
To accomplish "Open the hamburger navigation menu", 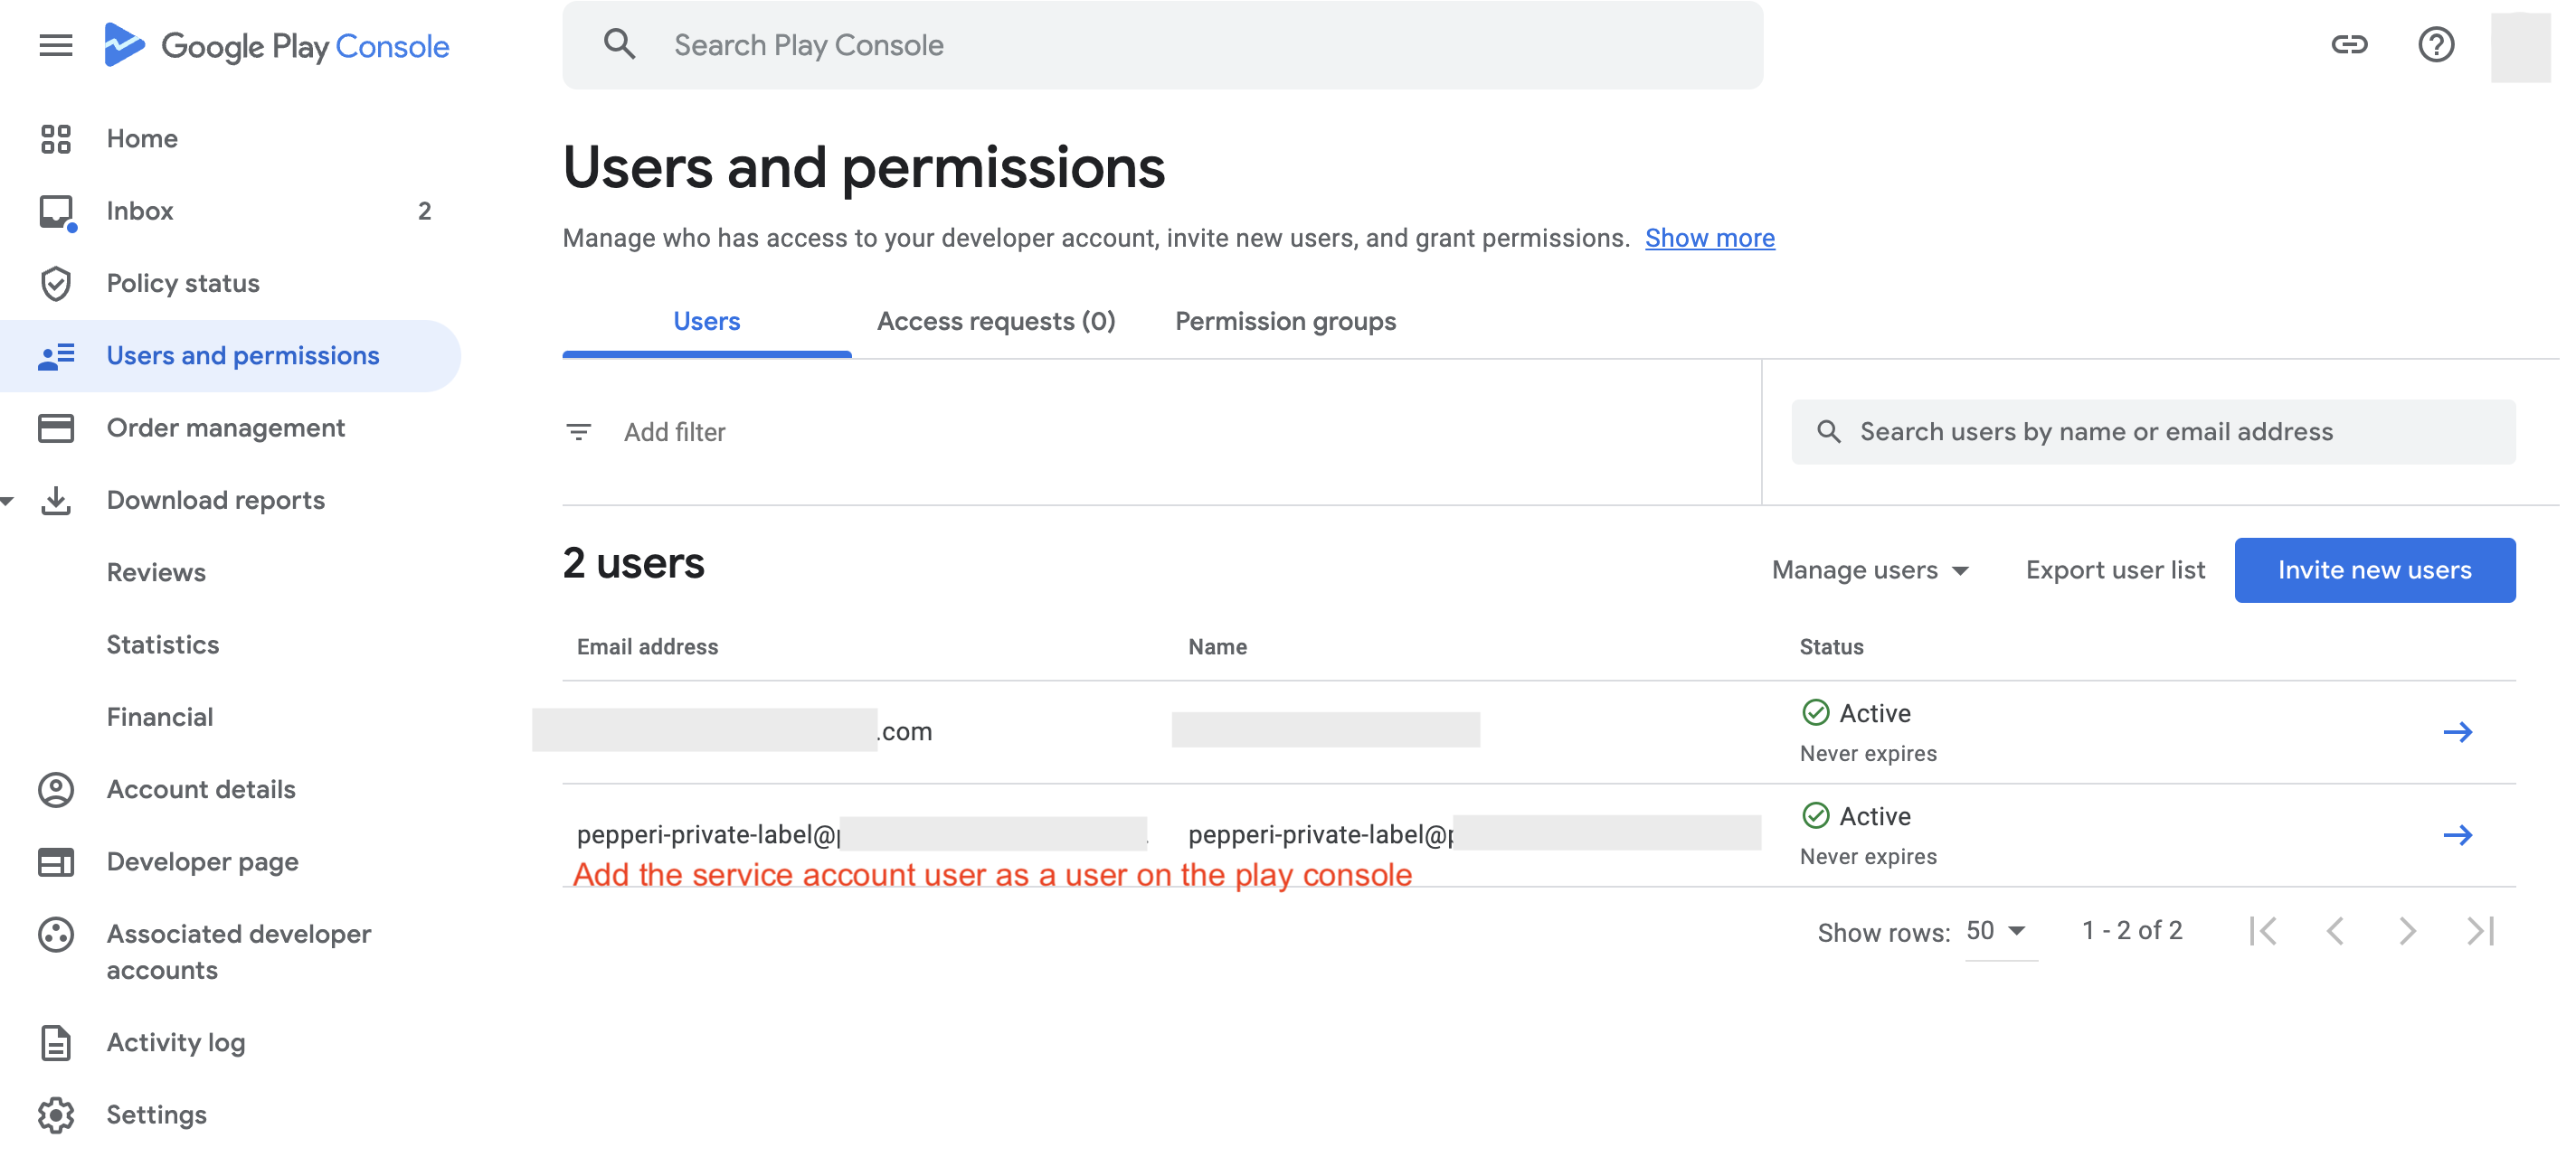I will [x=56, y=45].
